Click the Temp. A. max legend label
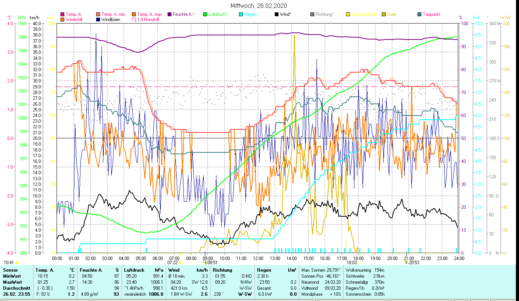This screenshot has width=519, height=301. point(149,15)
